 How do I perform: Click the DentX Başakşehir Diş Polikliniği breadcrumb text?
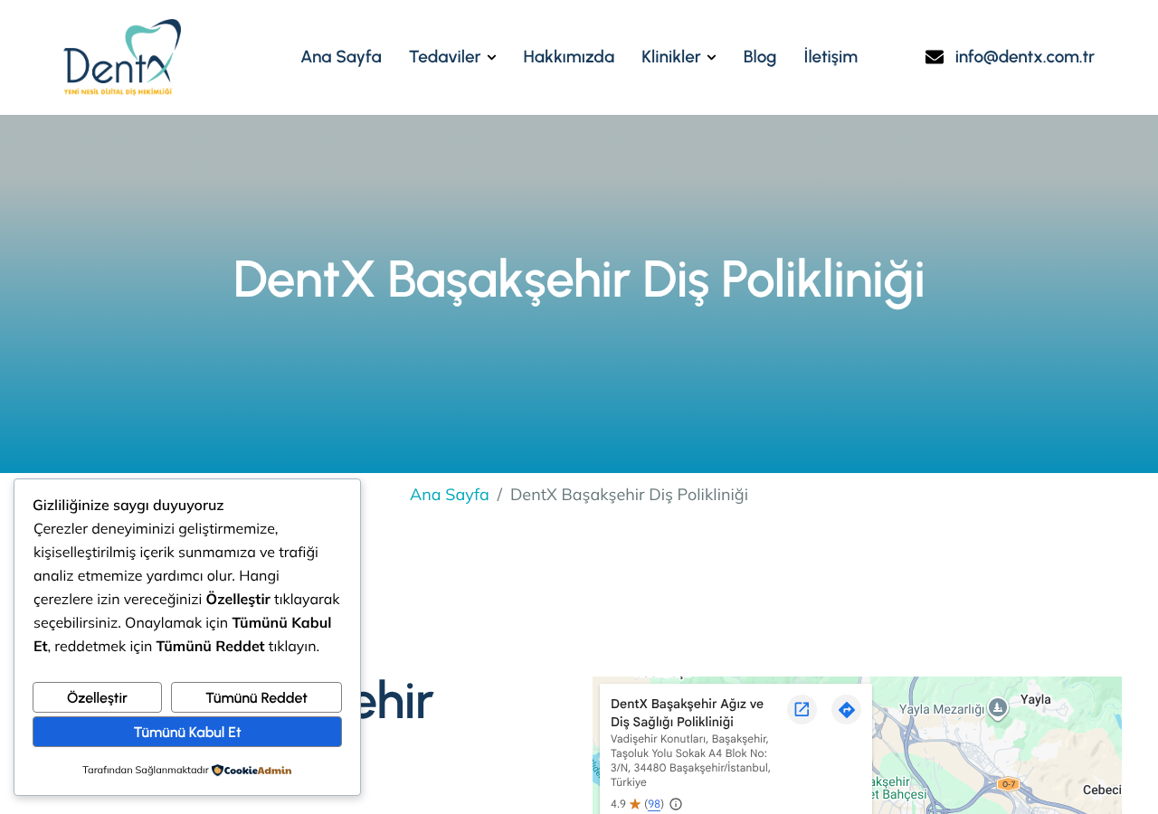click(629, 495)
